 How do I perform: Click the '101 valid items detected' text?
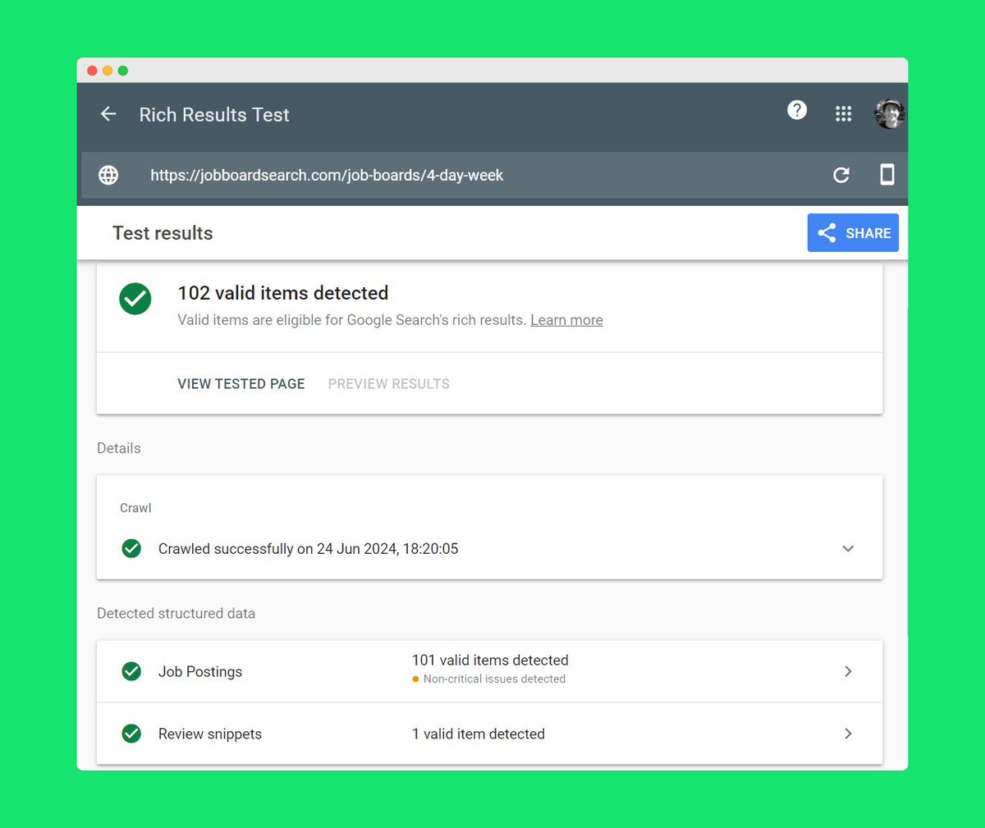click(x=490, y=660)
